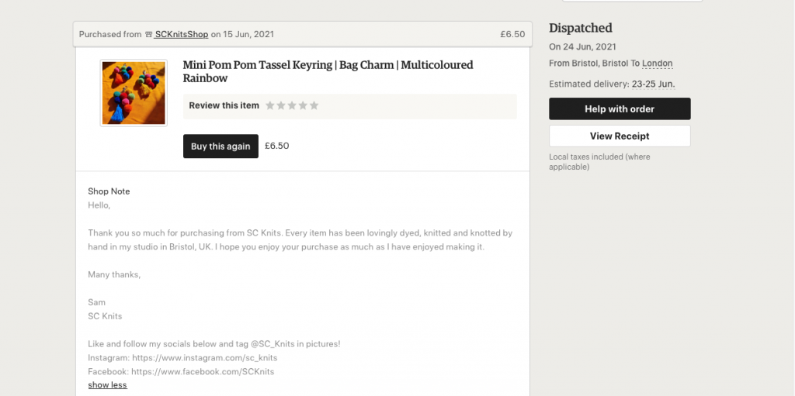This screenshot has height=396, width=795.
Task: Click the Facebook URL in the shop note
Action: pos(203,372)
